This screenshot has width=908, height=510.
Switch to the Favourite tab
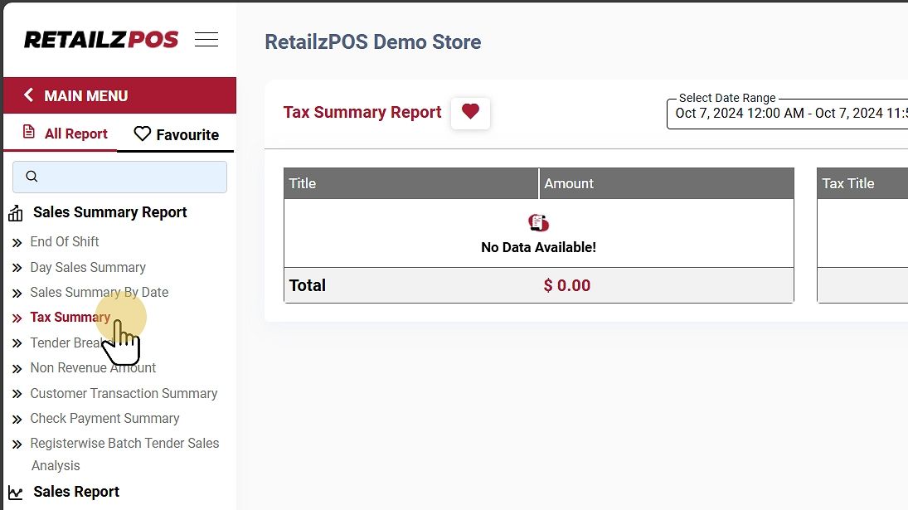click(177, 134)
